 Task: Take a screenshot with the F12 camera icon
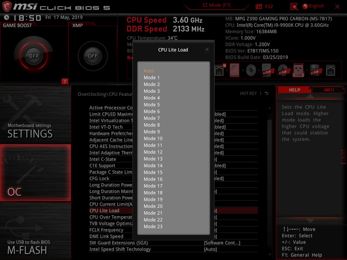[259, 6]
